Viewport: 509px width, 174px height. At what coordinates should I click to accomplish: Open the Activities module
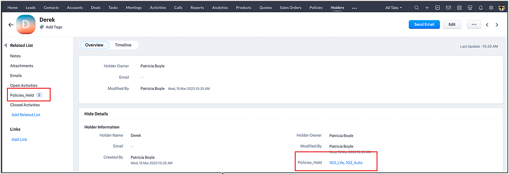coord(158,8)
